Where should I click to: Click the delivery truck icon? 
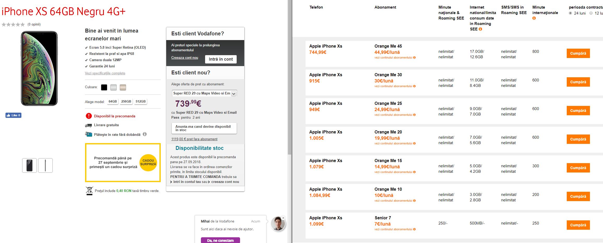[88, 125]
